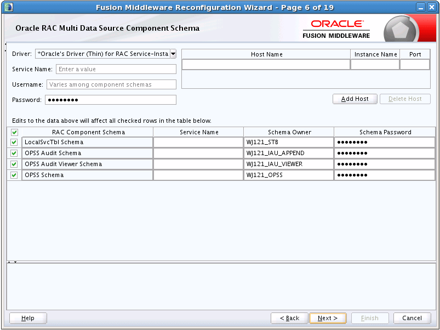Click the WJ121_OPSS schema owner cell

[x=289, y=175]
